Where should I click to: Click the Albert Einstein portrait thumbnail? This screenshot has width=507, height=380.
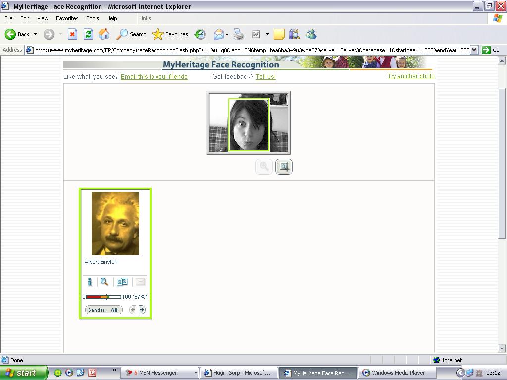click(x=115, y=224)
